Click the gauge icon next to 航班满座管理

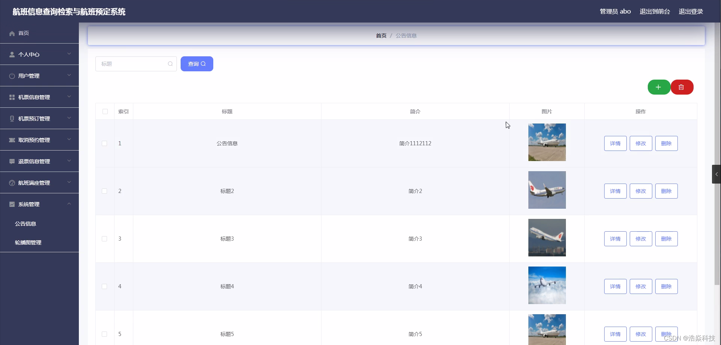(12, 183)
